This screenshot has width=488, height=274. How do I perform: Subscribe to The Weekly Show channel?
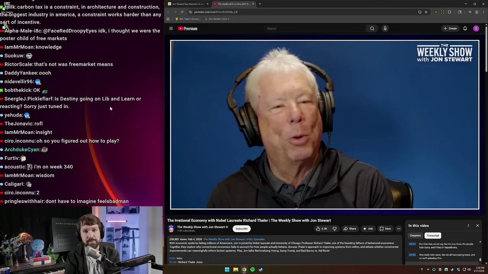241,229
